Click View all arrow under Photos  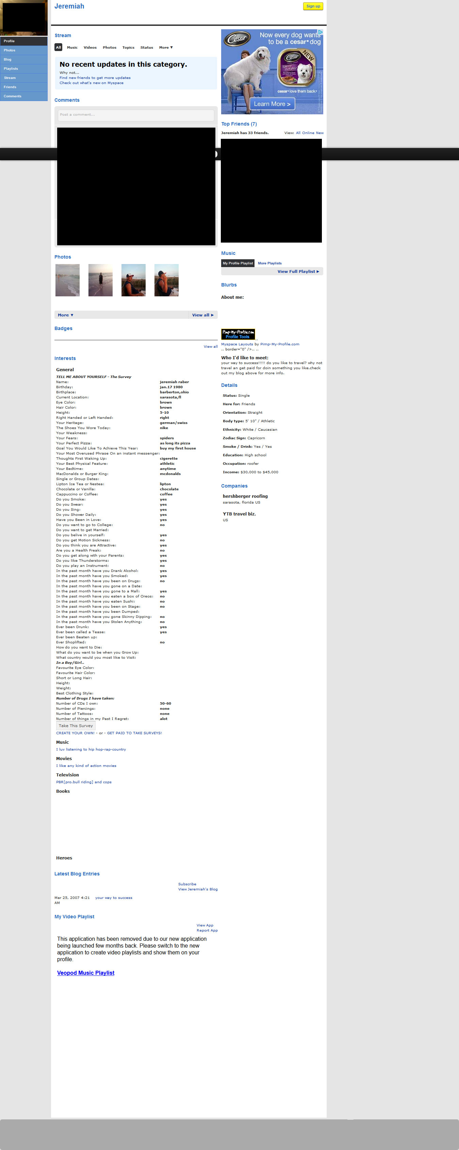pyautogui.click(x=203, y=315)
